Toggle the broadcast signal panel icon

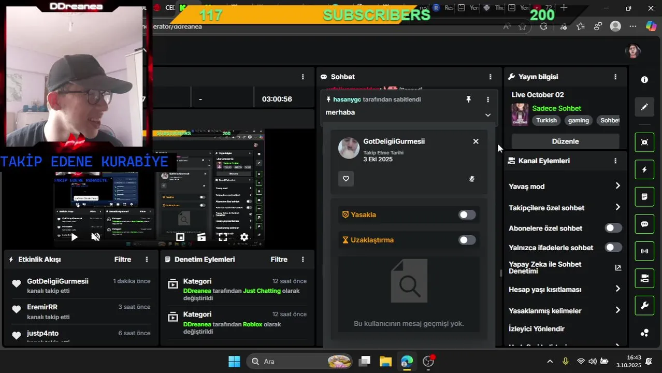(x=644, y=251)
